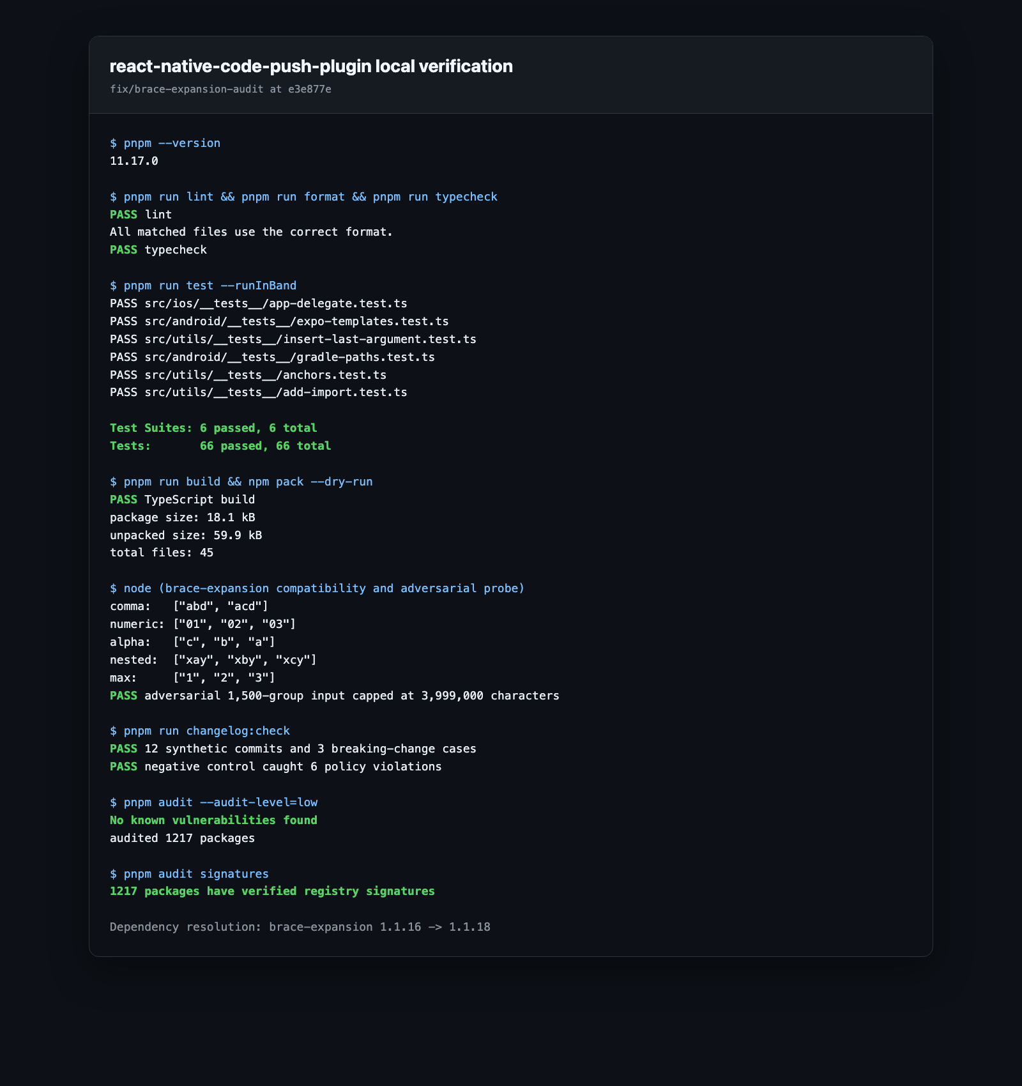The width and height of the screenshot is (1022, 1086).
Task: Click the expo-templates.test.ts result line
Action: [279, 321]
